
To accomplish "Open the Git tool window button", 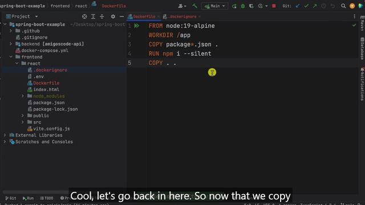I will tap(11, 198).
